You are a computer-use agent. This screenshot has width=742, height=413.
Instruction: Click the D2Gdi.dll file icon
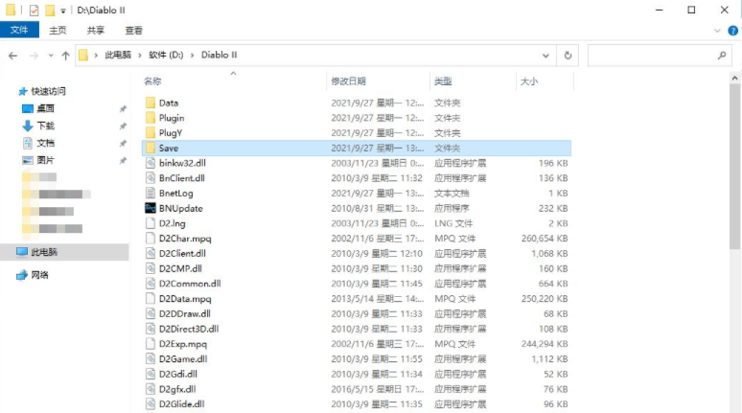point(151,375)
